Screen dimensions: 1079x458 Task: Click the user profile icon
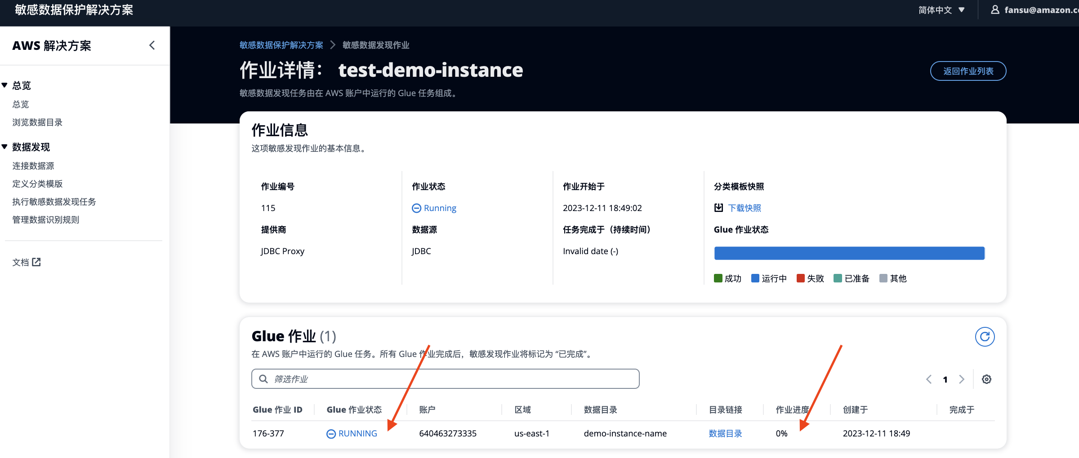tap(995, 10)
